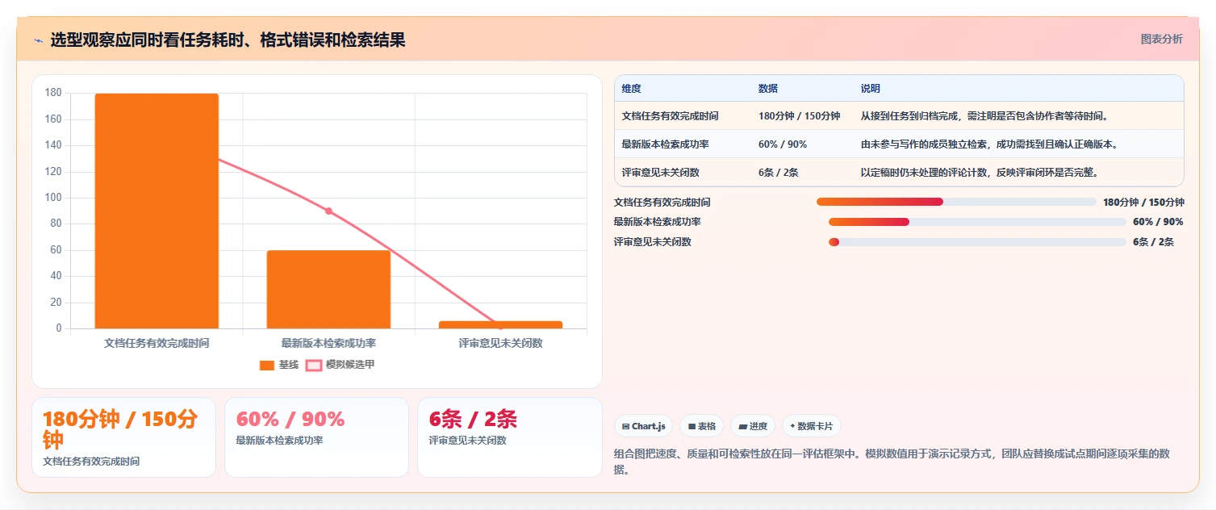Click the 评审意见未关闭数 progress row label

pos(653,242)
